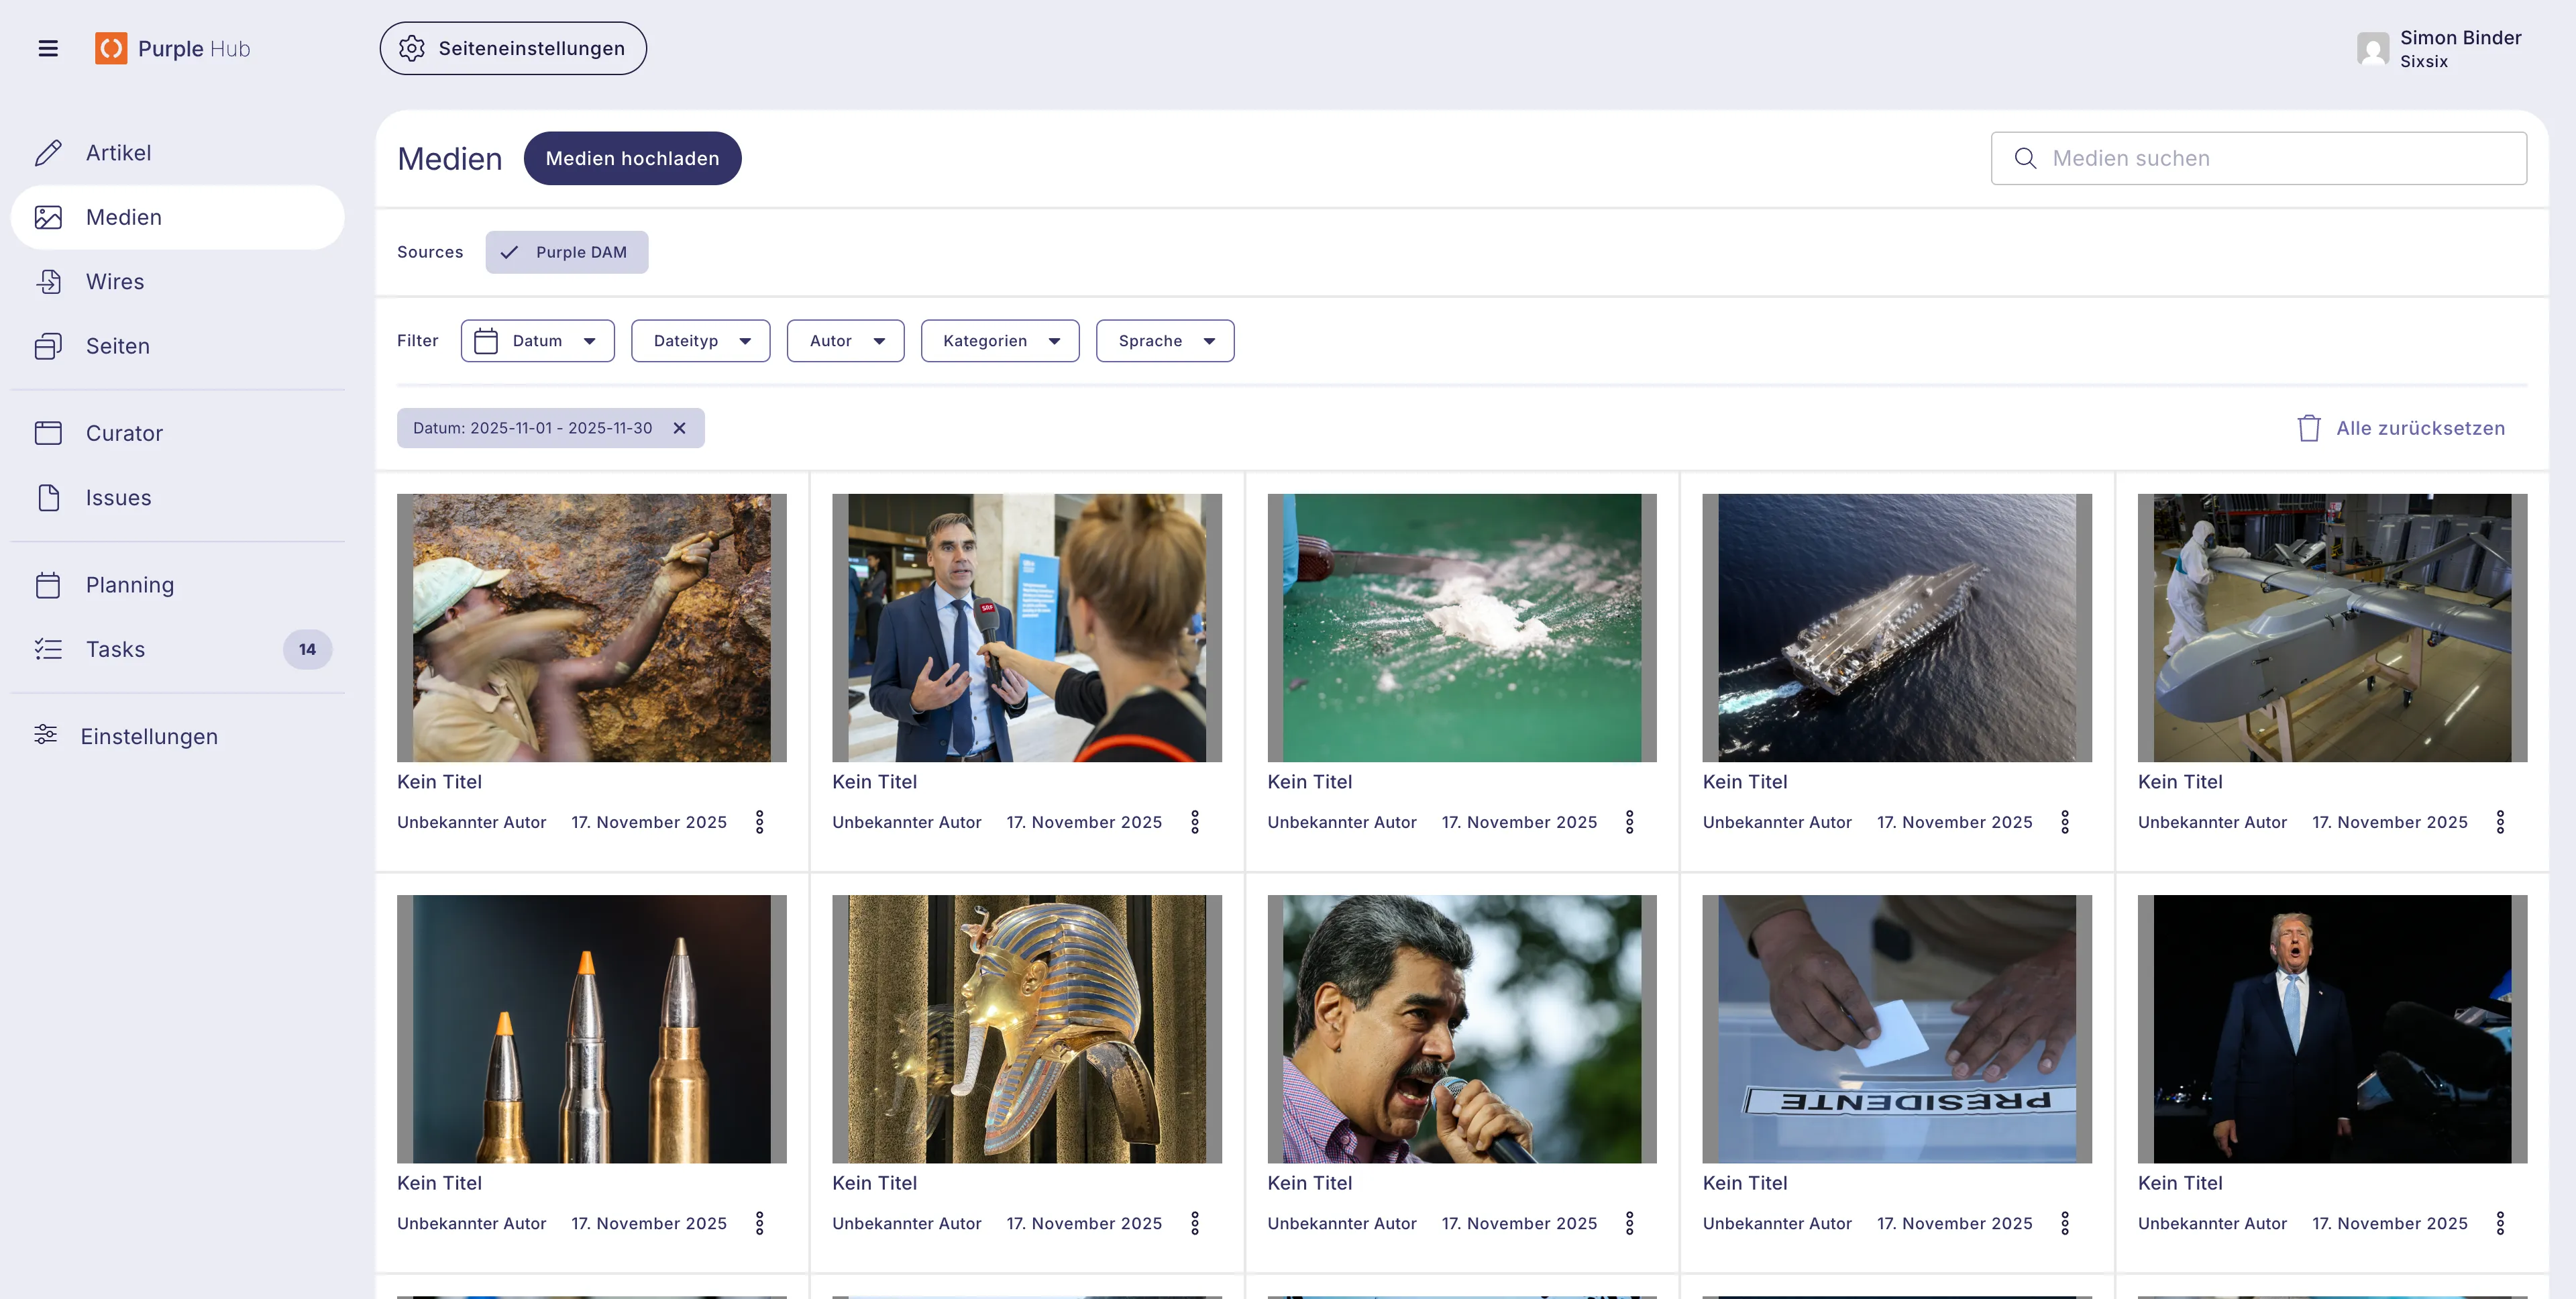Remove the Datum 2025-11-01 filter chip
Screen dimensions: 2576x1299
[679, 428]
